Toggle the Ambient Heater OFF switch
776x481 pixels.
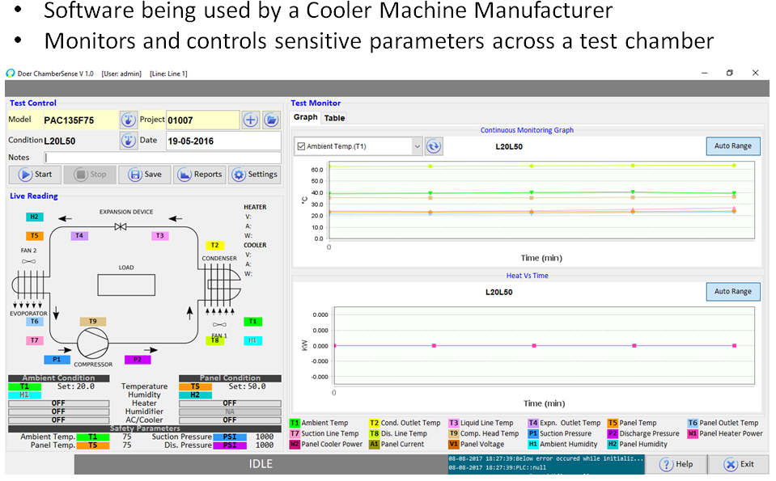[x=58, y=403]
